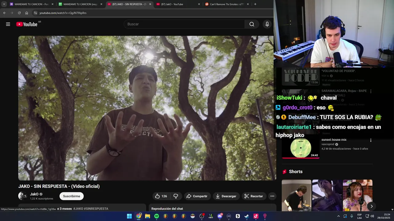This screenshot has height=221, width=394.
Task: Click the YouTube logo to go home
Action: (x=27, y=24)
